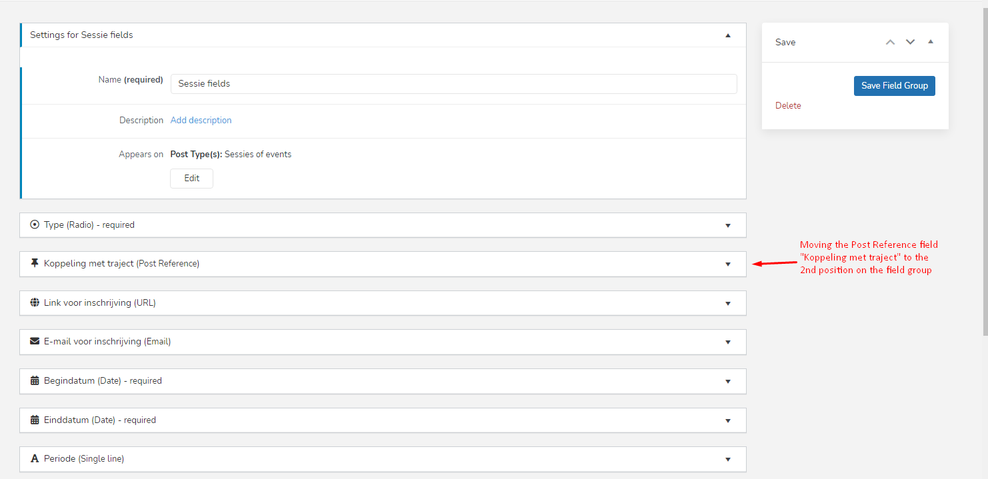
Task: Click the radio icon beside Type field
Action: (35, 225)
